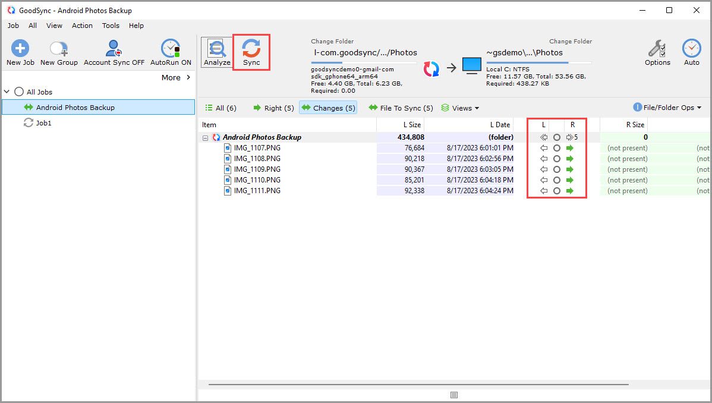Set left arrow direction for IMG_1111.PNG
This screenshot has height=403, width=712.
coord(544,191)
